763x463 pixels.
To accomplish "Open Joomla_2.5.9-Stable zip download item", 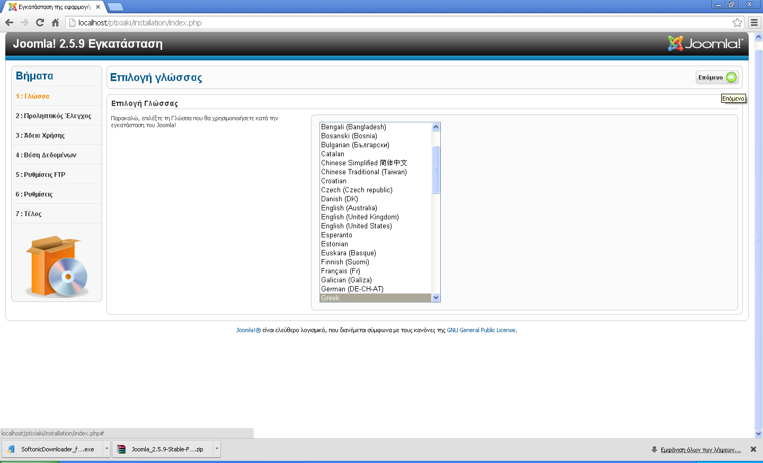I will pos(162,449).
